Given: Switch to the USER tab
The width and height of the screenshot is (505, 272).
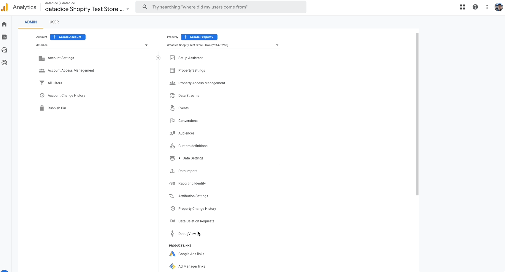Looking at the screenshot, I should (x=54, y=22).
